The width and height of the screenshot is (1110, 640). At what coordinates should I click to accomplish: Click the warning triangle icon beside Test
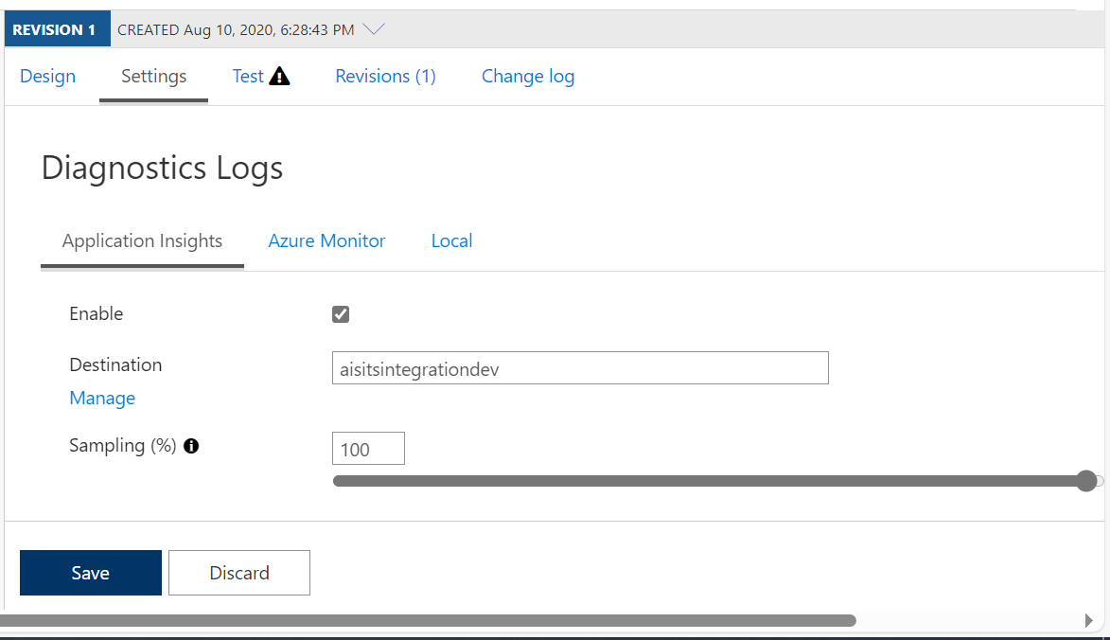(279, 76)
